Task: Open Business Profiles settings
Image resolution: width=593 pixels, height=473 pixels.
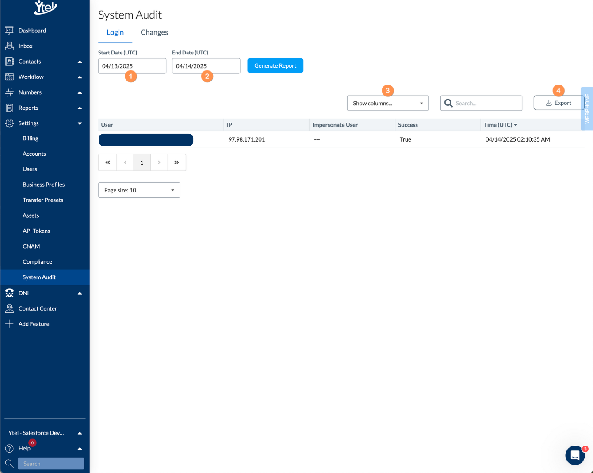Action: pos(44,185)
